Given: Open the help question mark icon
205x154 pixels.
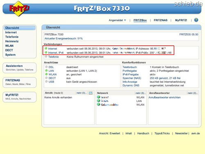Looking at the screenshot, I should click(196, 20).
